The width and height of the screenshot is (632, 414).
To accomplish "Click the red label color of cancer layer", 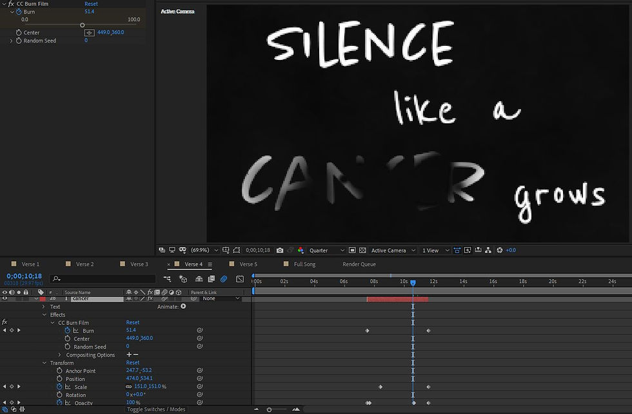I will [x=43, y=299].
